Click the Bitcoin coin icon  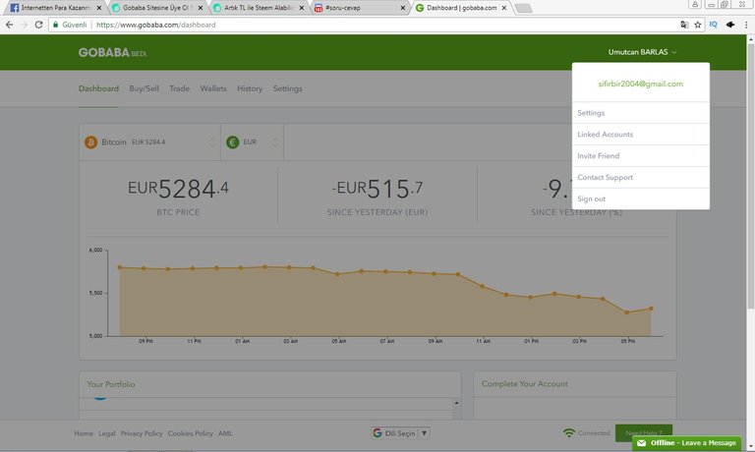click(90, 141)
